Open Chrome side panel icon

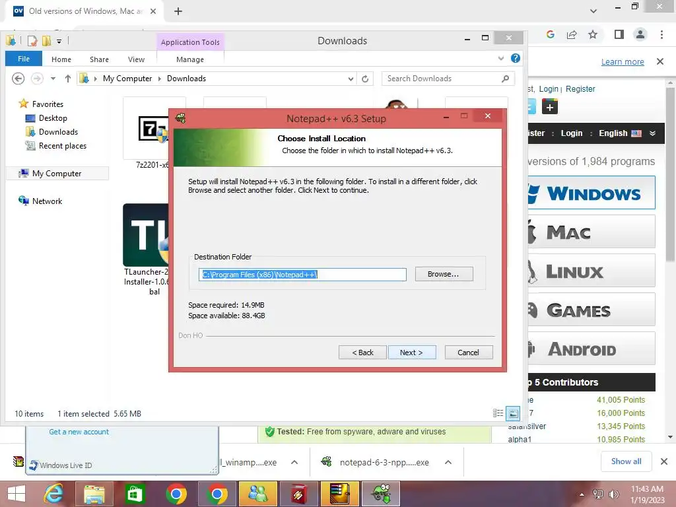619,34
